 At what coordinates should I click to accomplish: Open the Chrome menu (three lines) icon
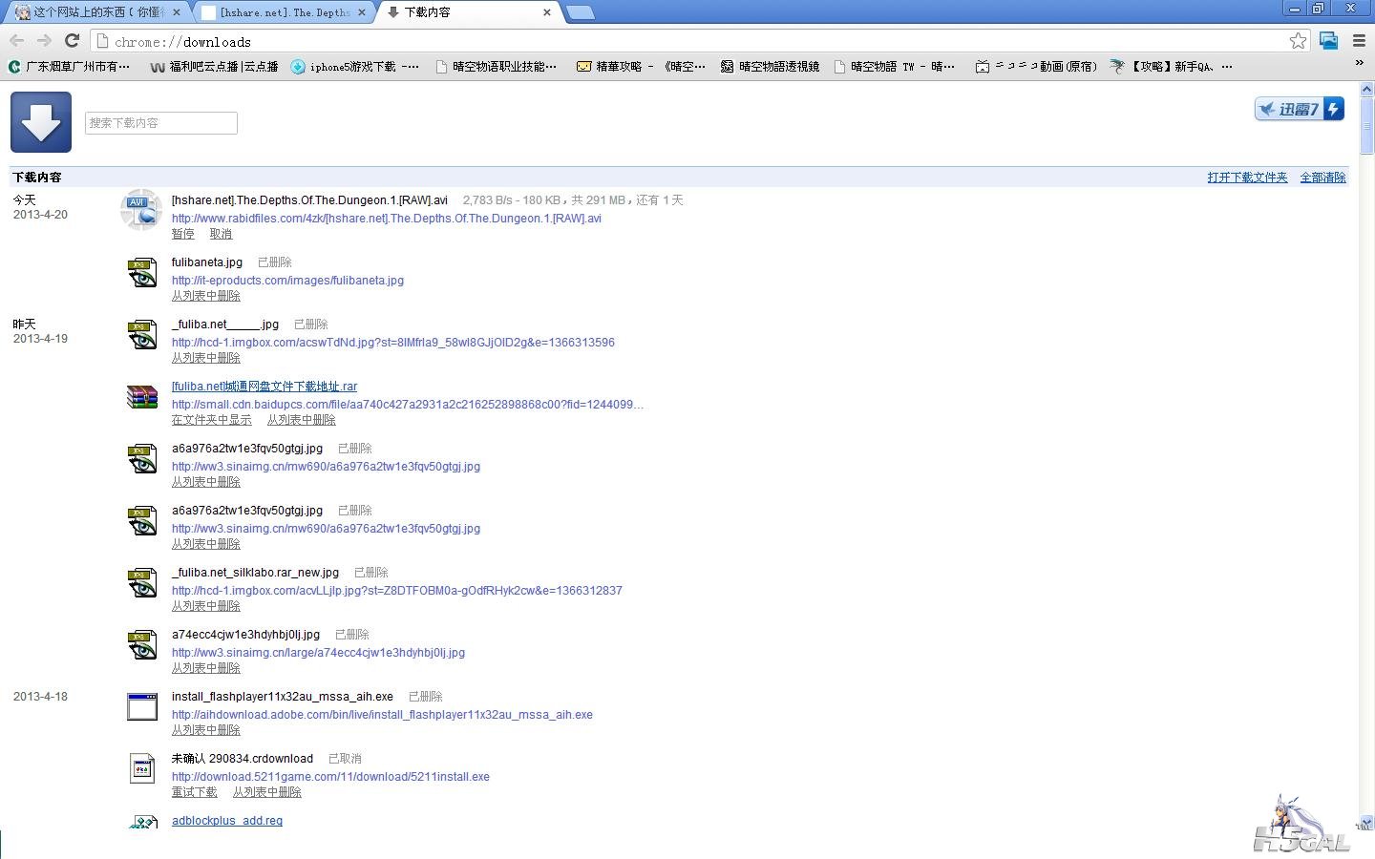[1359, 40]
